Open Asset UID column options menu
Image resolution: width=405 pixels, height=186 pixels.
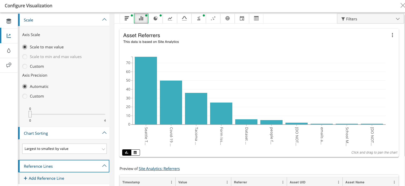tap(339, 182)
